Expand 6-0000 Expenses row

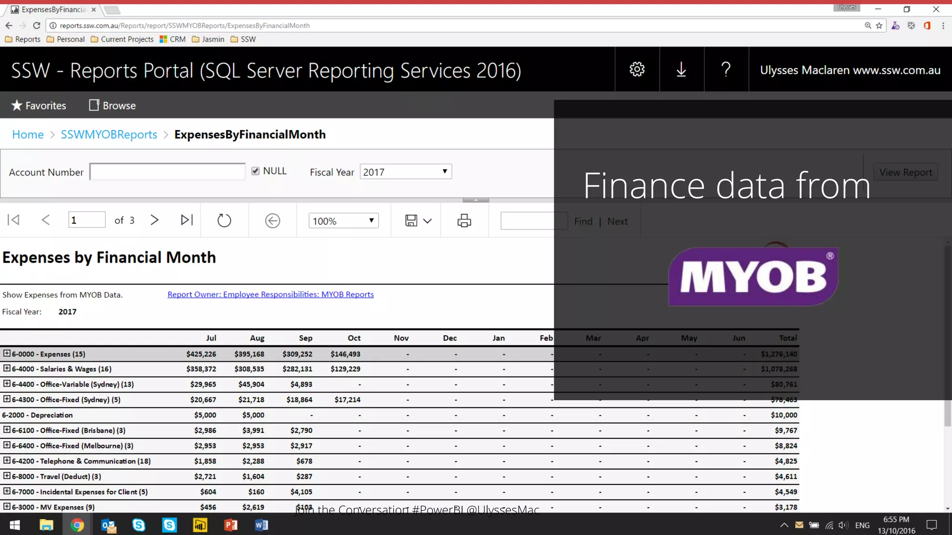pyautogui.click(x=7, y=353)
